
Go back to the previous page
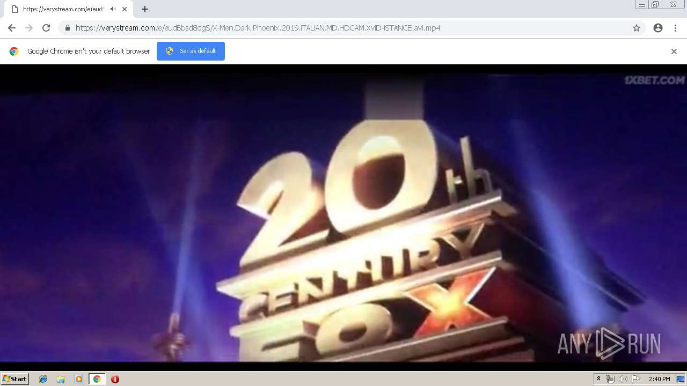click(12, 28)
